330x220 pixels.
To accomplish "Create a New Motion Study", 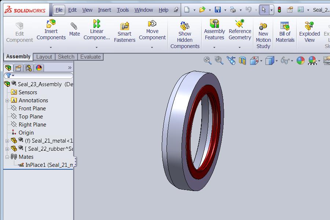I will tap(263, 35).
